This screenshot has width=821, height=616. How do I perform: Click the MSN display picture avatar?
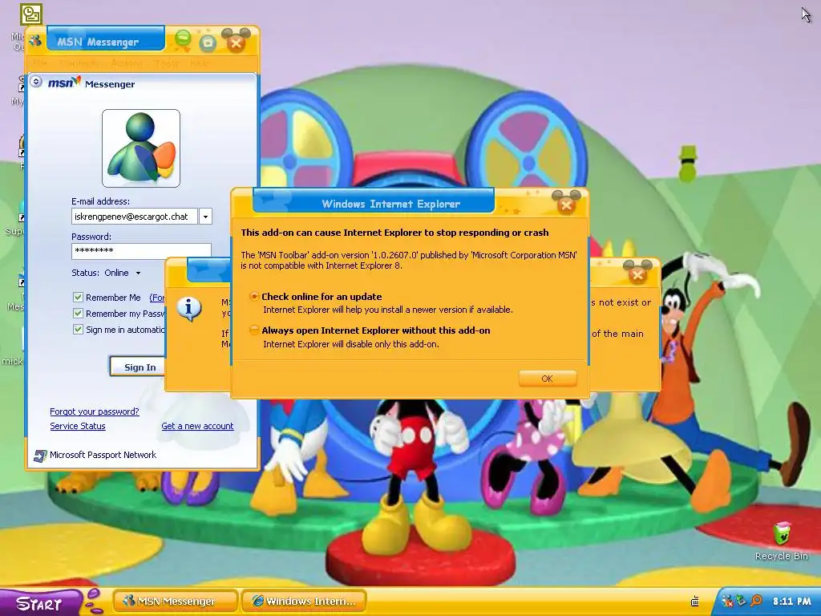[141, 148]
